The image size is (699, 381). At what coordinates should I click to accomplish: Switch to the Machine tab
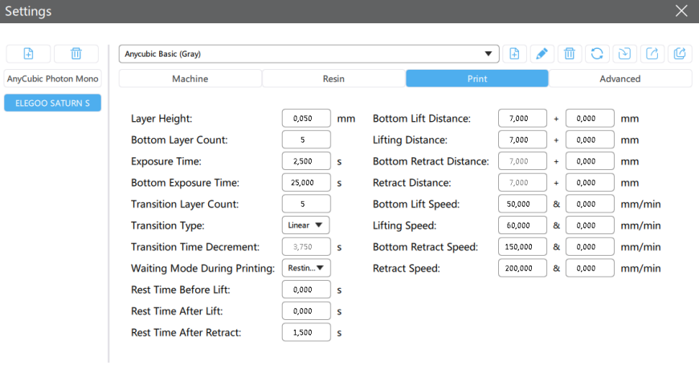pyautogui.click(x=190, y=79)
